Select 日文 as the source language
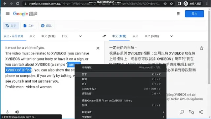This screenshot has width=211, height=119. coord(65,36)
